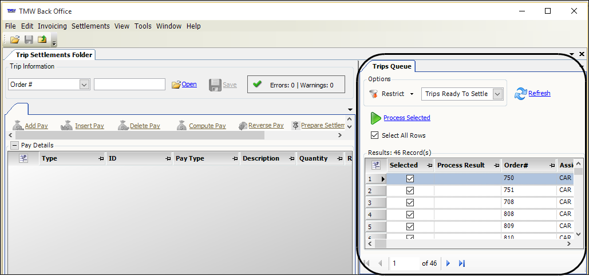The image size is (589, 276).
Task: Click the Process Selected link
Action: click(x=407, y=118)
